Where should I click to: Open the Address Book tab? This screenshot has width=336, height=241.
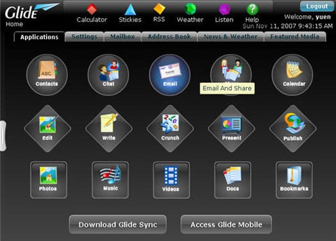(x=169, y=37)
